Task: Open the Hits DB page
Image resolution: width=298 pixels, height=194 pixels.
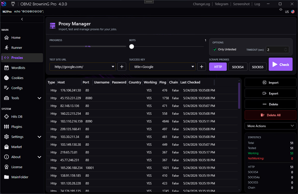Action: 22,117
